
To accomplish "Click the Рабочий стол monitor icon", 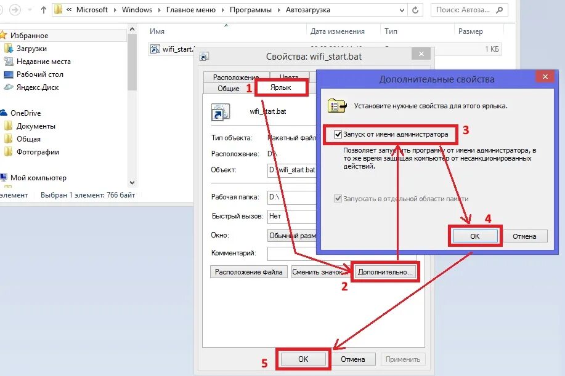I will 8,74.
